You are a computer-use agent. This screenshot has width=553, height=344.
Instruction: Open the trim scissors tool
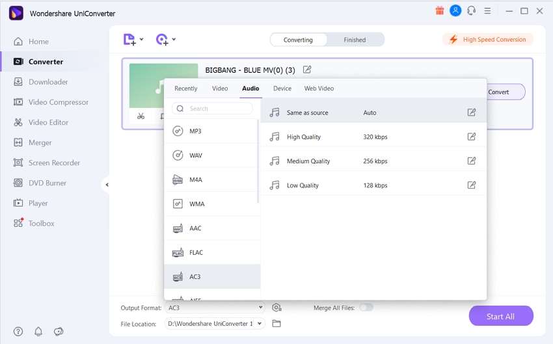[141, 116]
